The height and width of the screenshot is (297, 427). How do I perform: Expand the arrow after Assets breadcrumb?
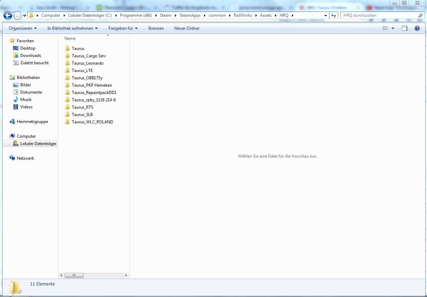pyautogui.click(x=275, y=15)
